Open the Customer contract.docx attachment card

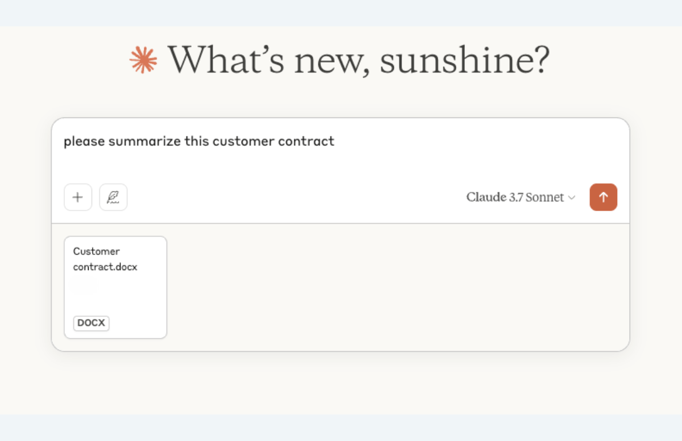coord(115,287)
